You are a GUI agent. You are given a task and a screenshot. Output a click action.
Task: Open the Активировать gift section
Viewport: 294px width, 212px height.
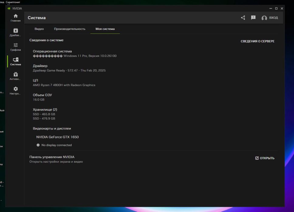(15, 76)
